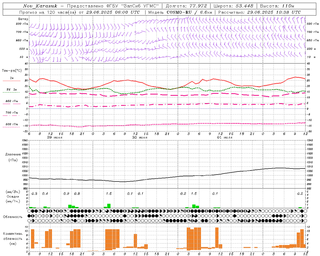Select the model name COSMO-RU / 6.6км
The width and height of the screenshot is (320, 256).
coord(189,12)
